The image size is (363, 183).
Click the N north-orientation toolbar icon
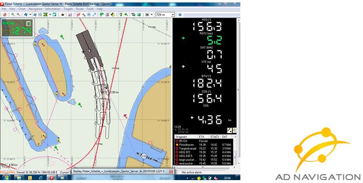pos(147,14)
